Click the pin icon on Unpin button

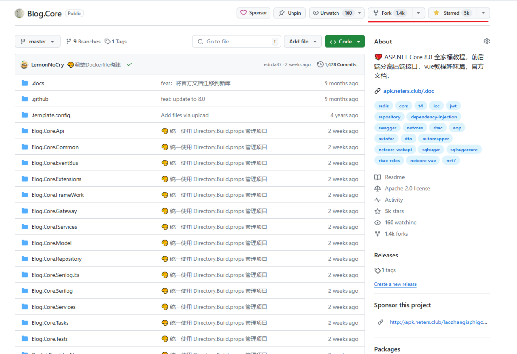(281, 13)
